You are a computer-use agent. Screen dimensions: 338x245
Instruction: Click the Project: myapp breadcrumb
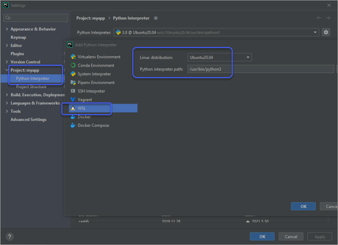[x=90, y=18]
